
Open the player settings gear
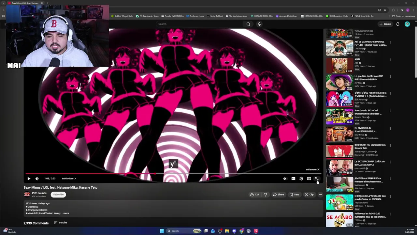point(301,179)
